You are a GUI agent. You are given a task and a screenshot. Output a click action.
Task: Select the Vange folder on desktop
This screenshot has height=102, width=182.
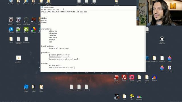(11, 40)
